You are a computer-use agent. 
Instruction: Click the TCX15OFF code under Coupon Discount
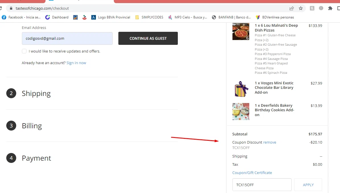coord(241,148)
